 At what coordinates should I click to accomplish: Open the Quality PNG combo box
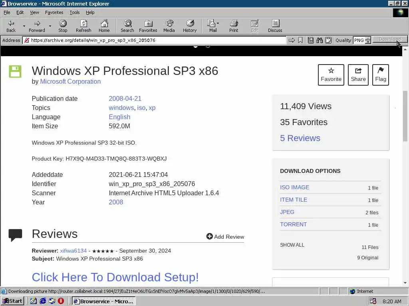click(359, 40)
